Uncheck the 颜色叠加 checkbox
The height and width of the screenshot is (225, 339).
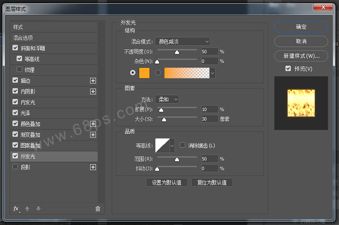pyautogui.click(x=15, y=123)
